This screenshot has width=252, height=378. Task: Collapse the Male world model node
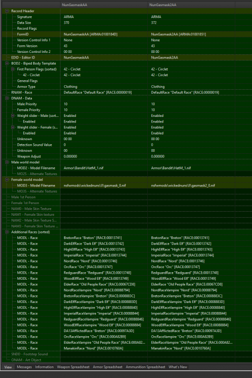pyautogui.click(x=7, y=162)
